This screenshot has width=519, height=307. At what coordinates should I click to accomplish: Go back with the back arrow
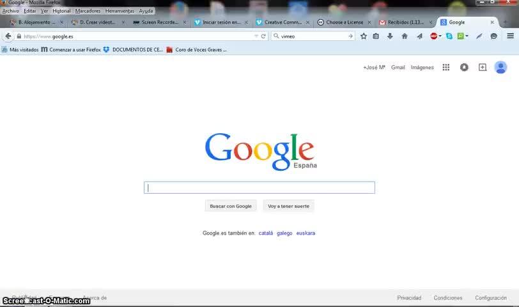click(x=8, y=36)
